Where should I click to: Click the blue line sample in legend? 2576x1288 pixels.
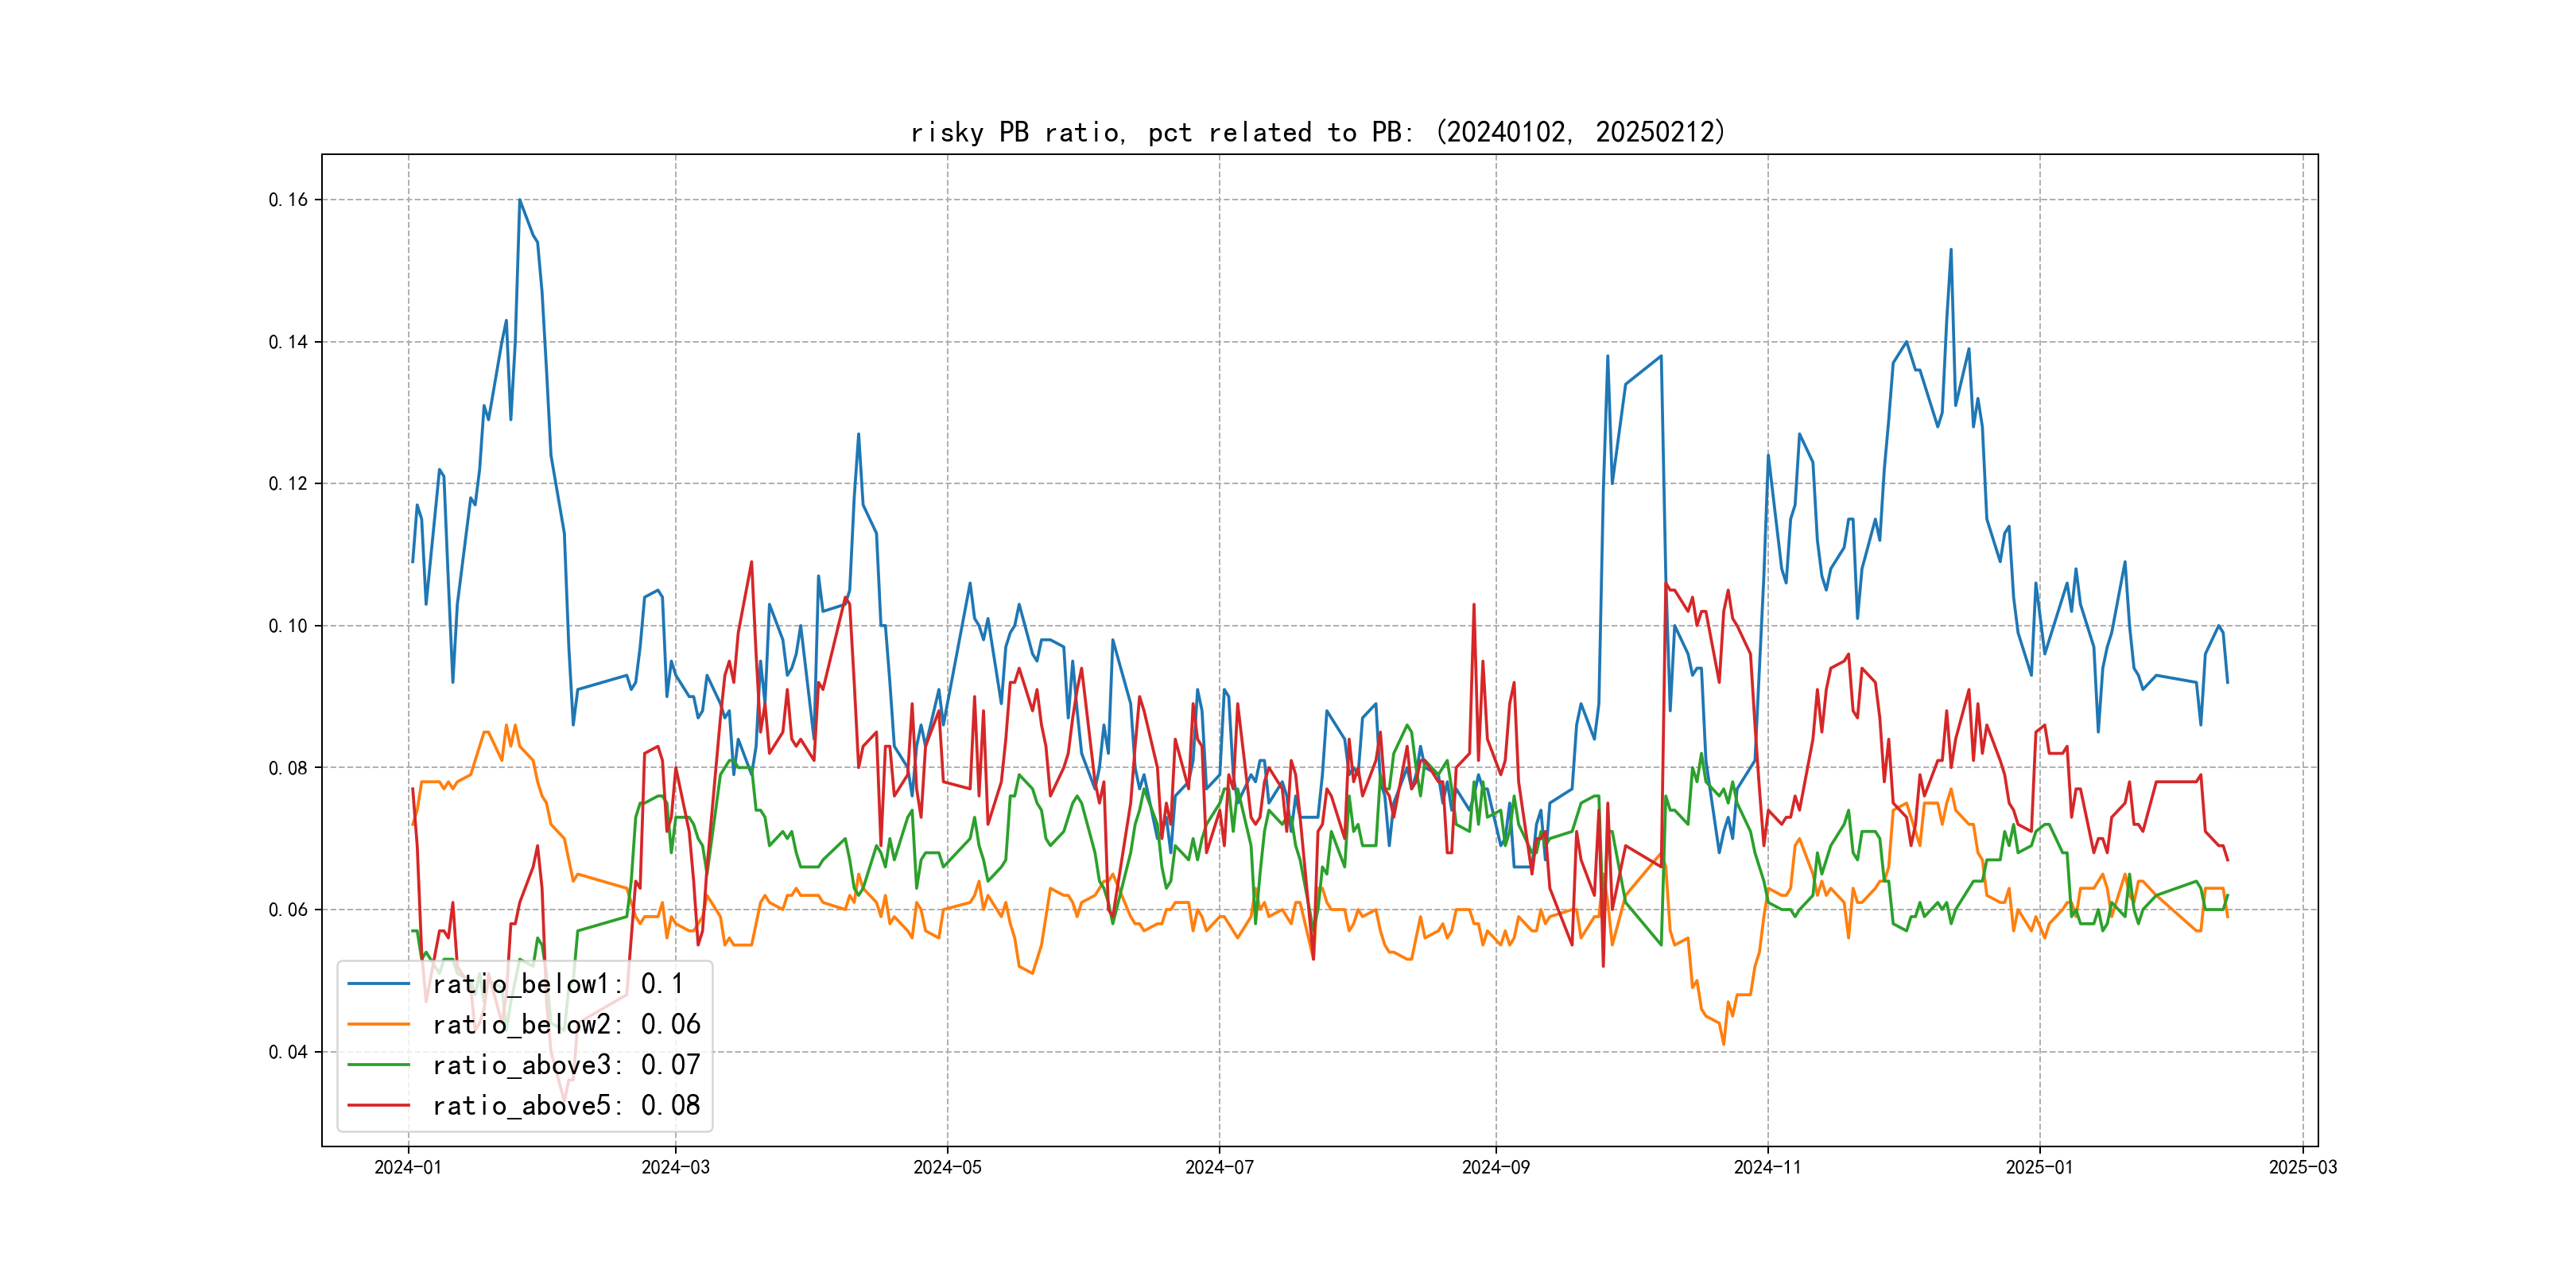(x=378, y=984)
